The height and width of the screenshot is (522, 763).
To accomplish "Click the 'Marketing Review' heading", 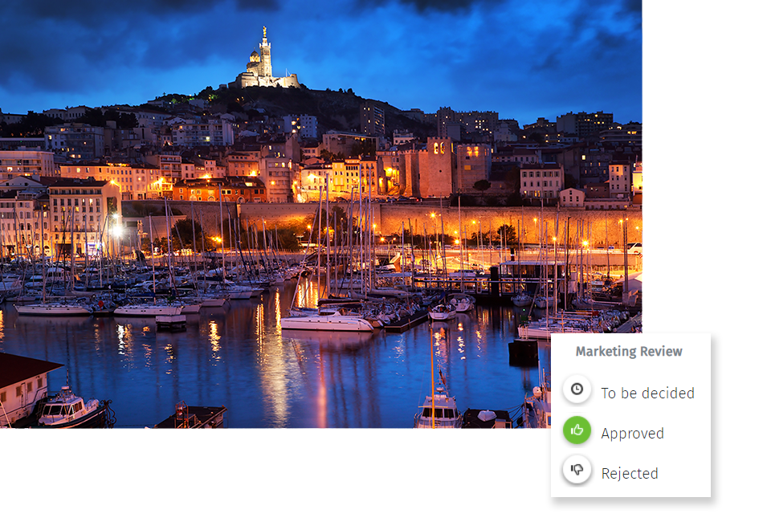I will coord(629,351).
